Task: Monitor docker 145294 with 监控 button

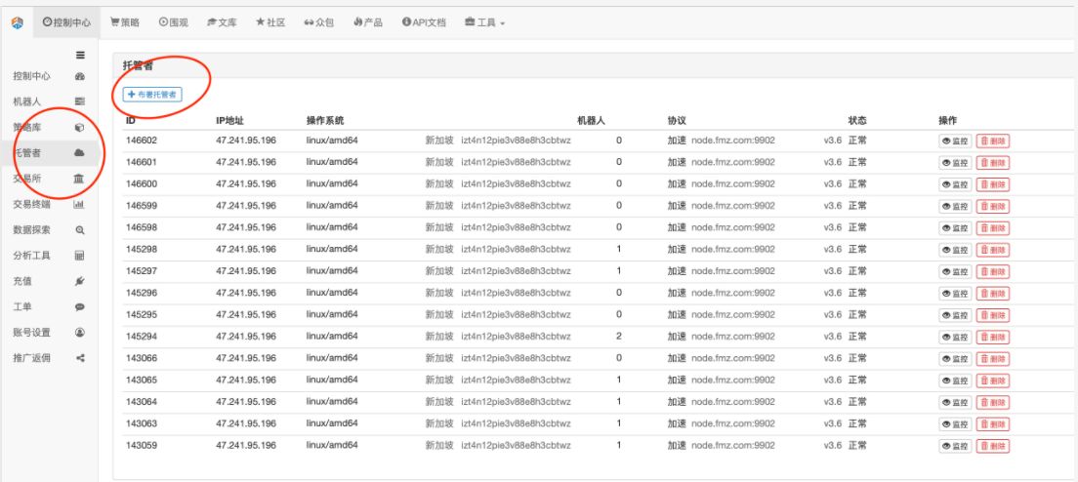Action: point(955,338)
